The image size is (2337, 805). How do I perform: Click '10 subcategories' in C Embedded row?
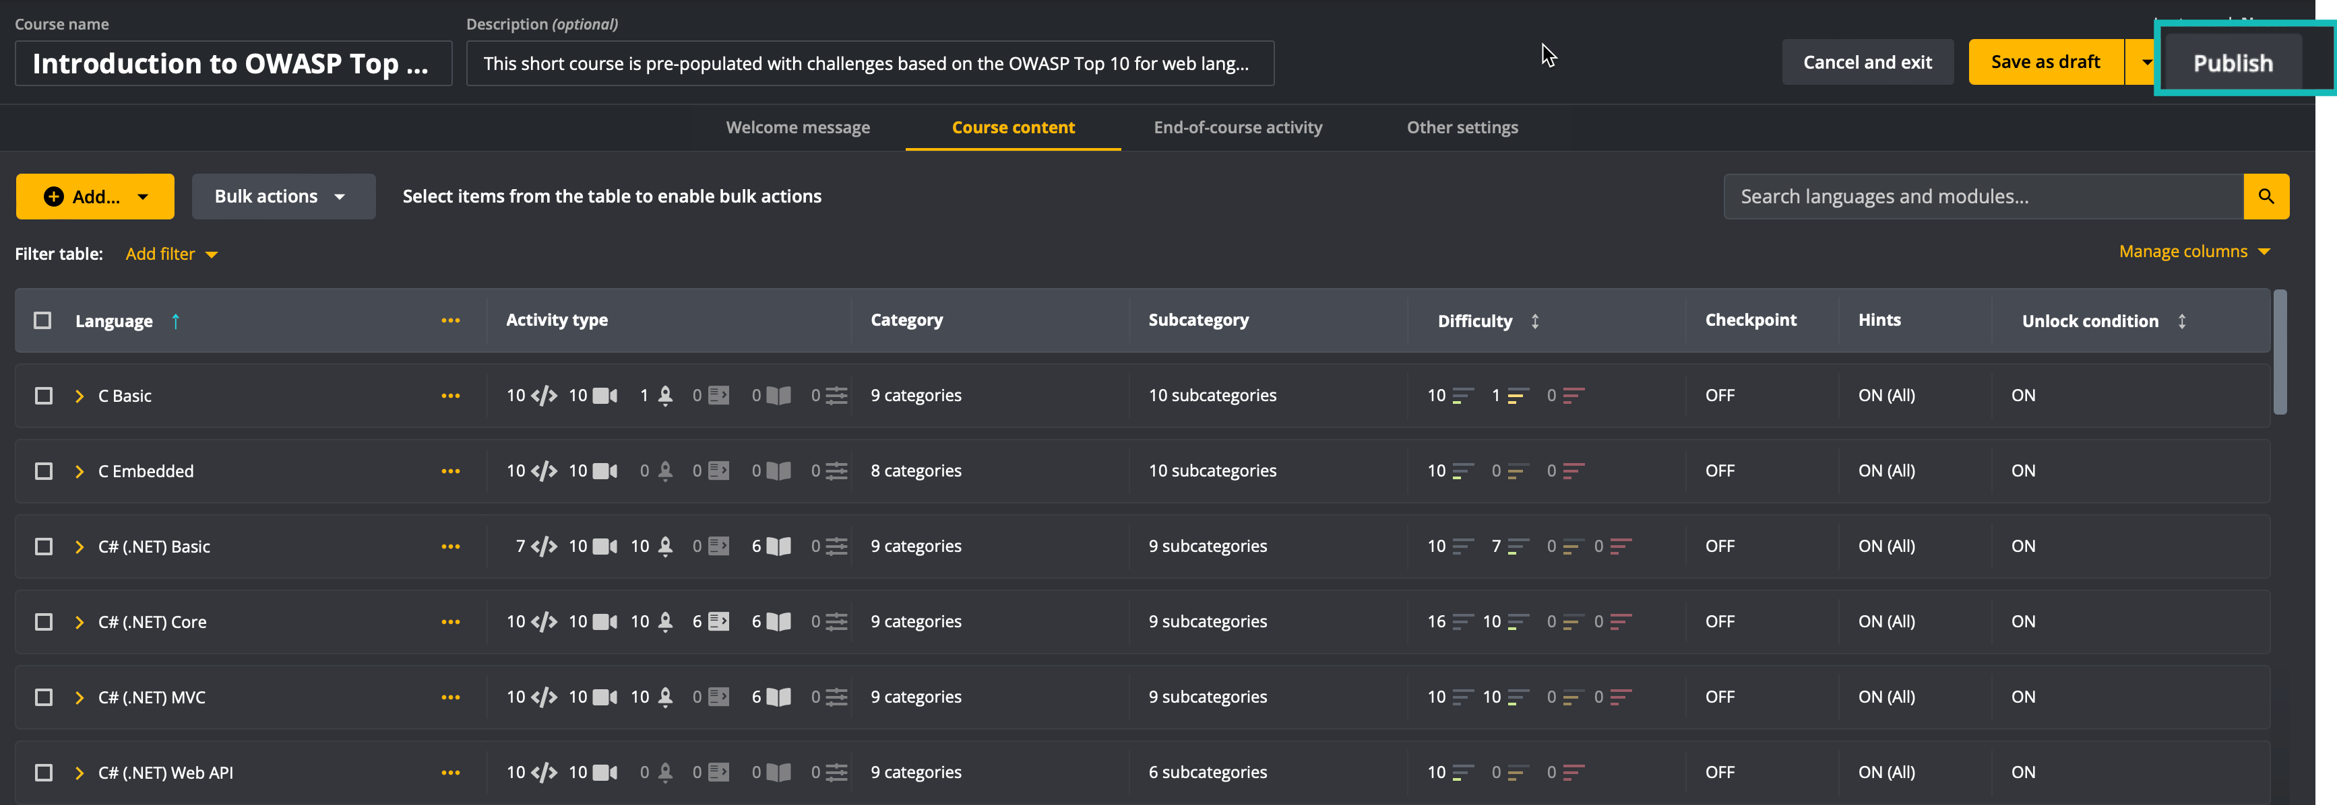(x=1212, y=470)
